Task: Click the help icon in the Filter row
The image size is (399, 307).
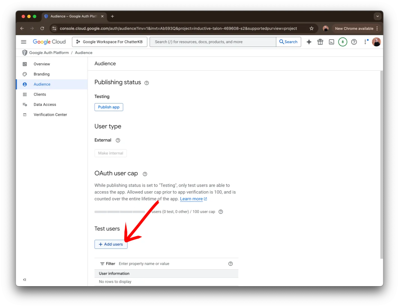Action: (231, 264)
